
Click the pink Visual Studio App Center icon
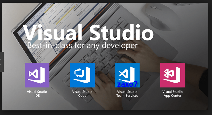pos(173,75)
